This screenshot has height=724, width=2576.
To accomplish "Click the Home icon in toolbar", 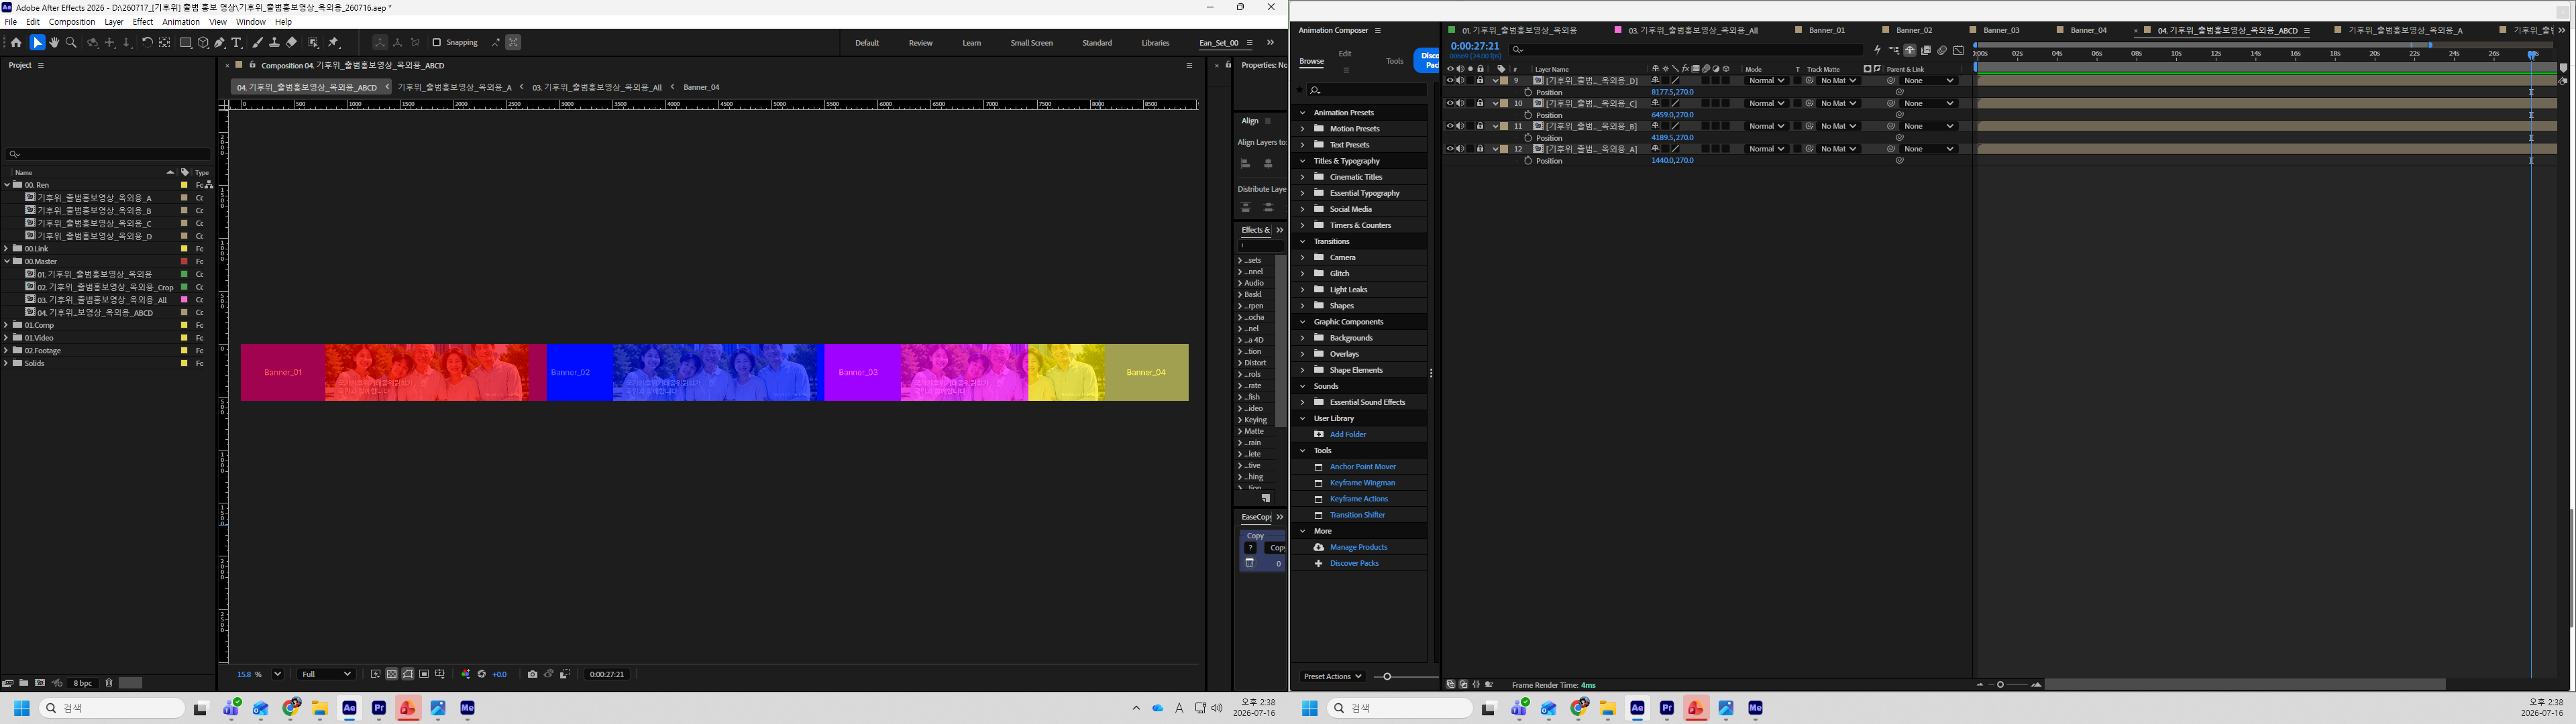I will [x=15, y=42].
